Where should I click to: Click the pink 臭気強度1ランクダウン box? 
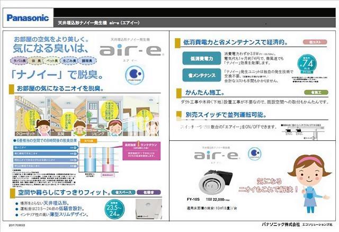pyautogui.click(x=141, y=151)
